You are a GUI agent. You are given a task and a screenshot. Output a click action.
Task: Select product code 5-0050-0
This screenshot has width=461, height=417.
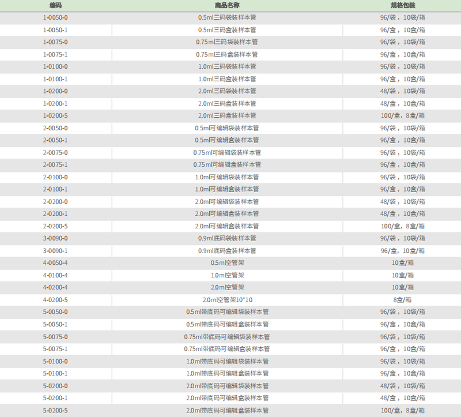coord(55,312)
